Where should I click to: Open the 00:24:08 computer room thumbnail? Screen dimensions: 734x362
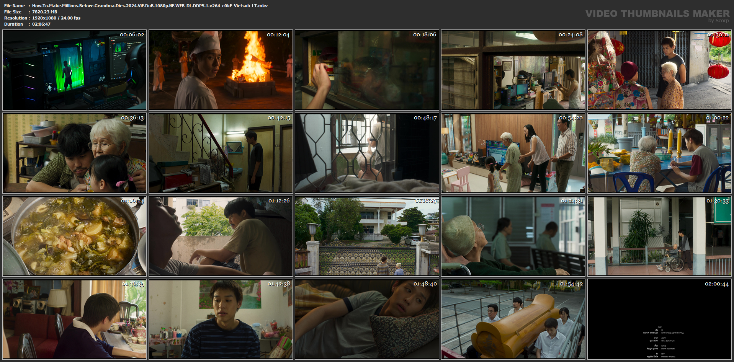(513, 70)
